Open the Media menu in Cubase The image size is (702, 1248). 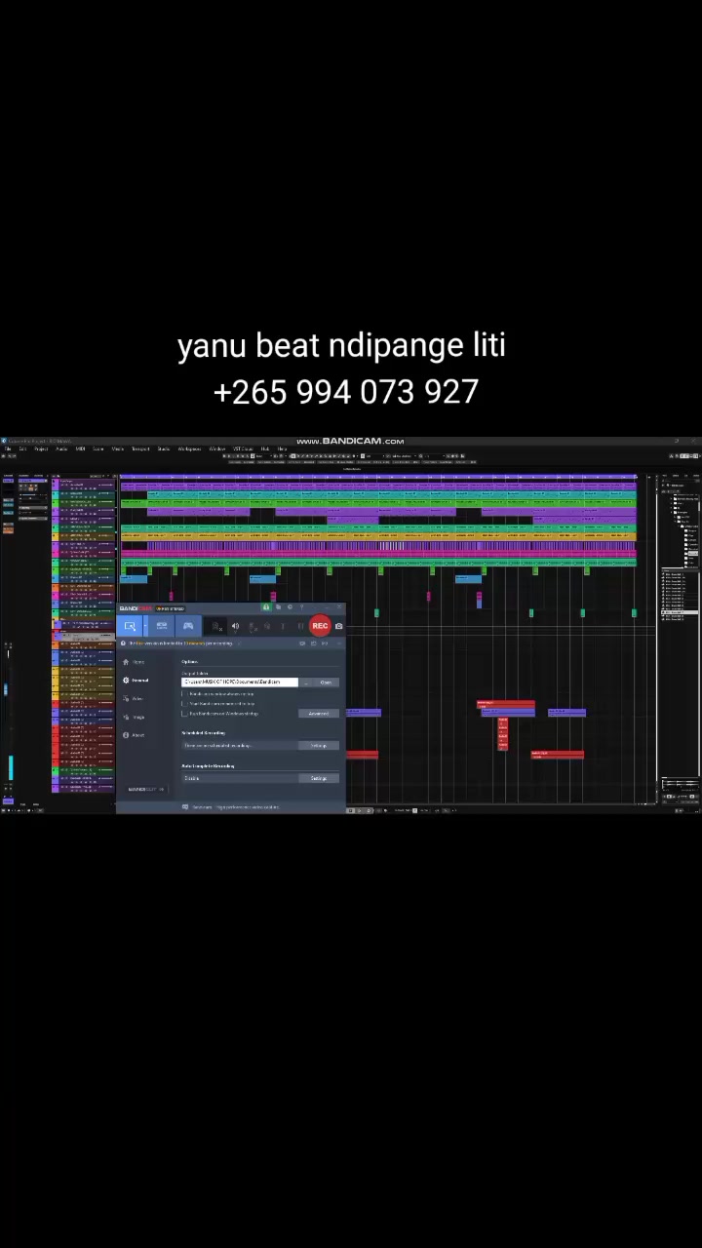coord(118,448)
